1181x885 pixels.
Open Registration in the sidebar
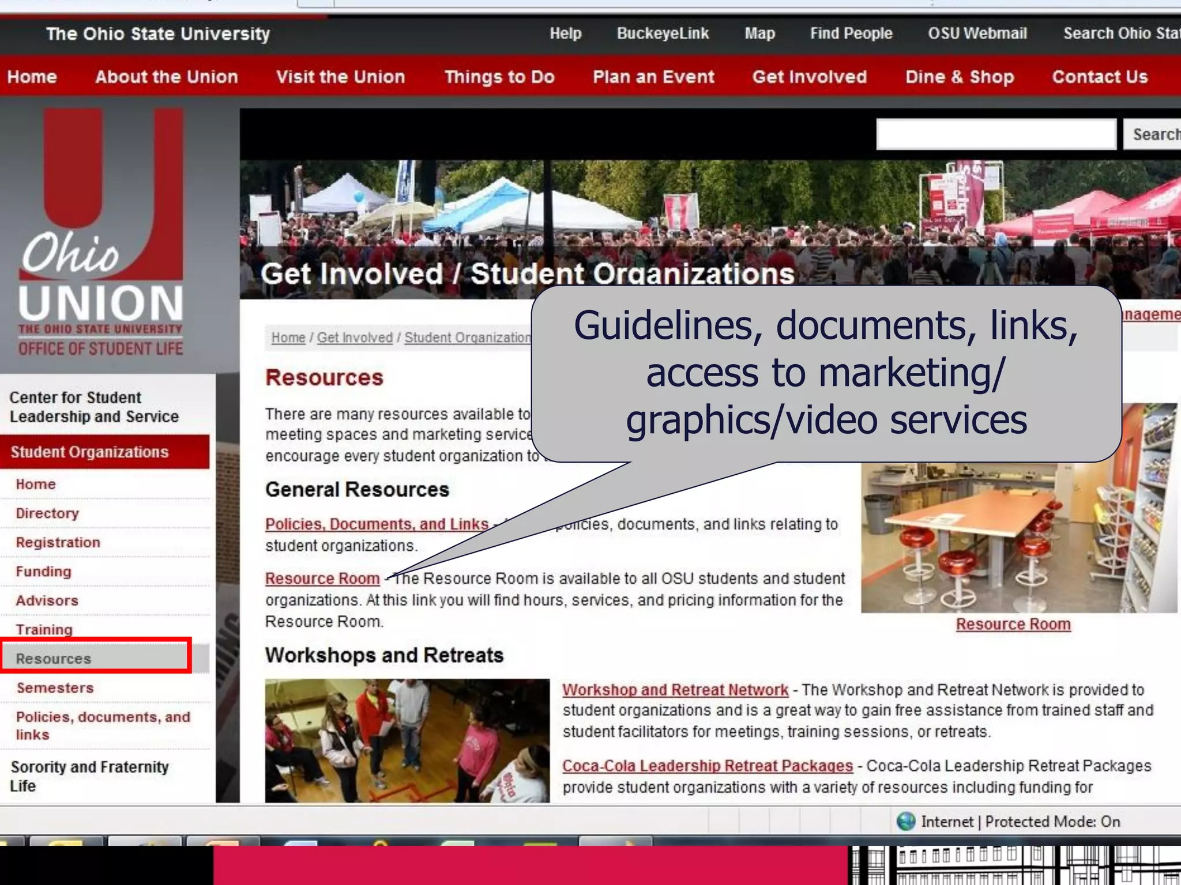coord(58,542)
